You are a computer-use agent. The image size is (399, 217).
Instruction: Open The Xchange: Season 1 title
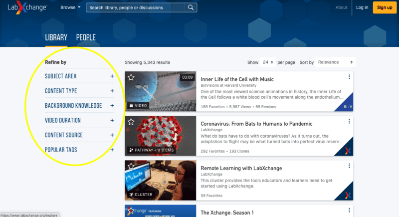pos(227,213)
